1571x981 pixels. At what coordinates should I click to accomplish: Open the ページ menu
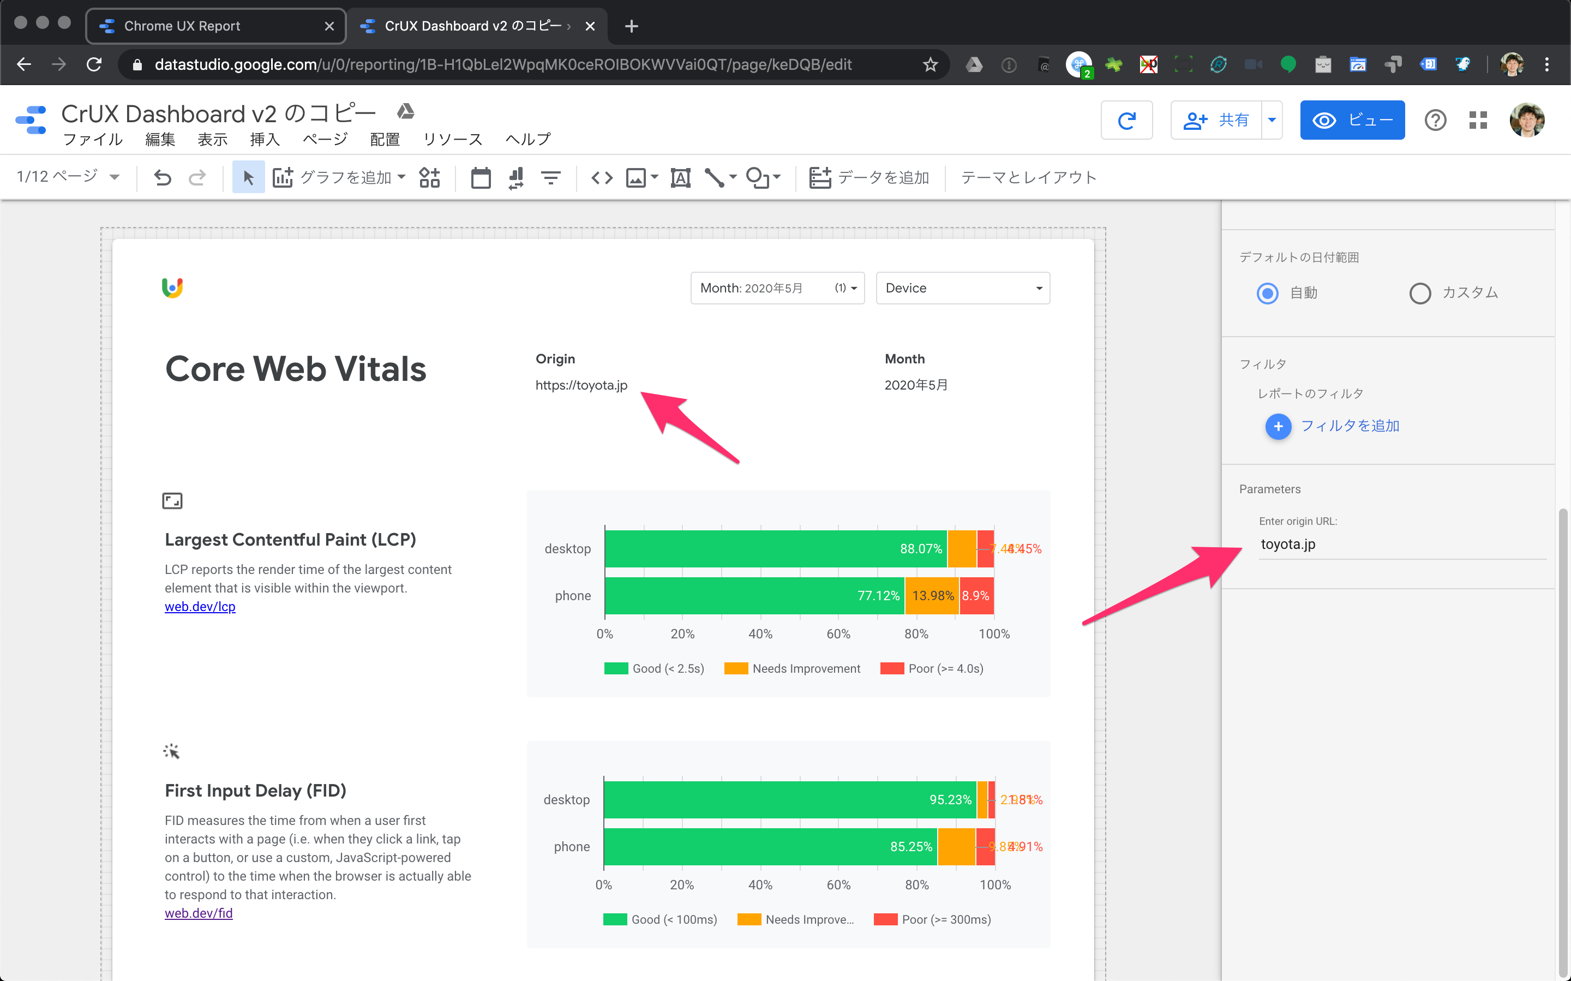coord(325,139)
